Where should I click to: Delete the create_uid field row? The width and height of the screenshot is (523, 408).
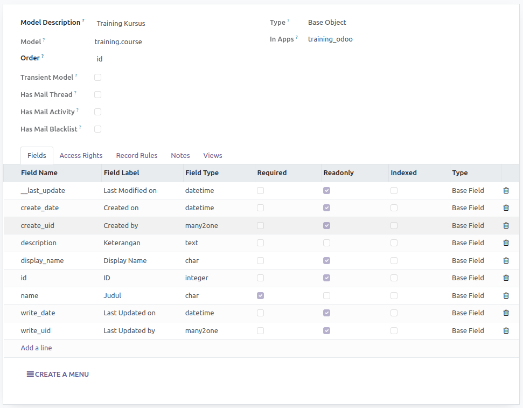[506, 225]
